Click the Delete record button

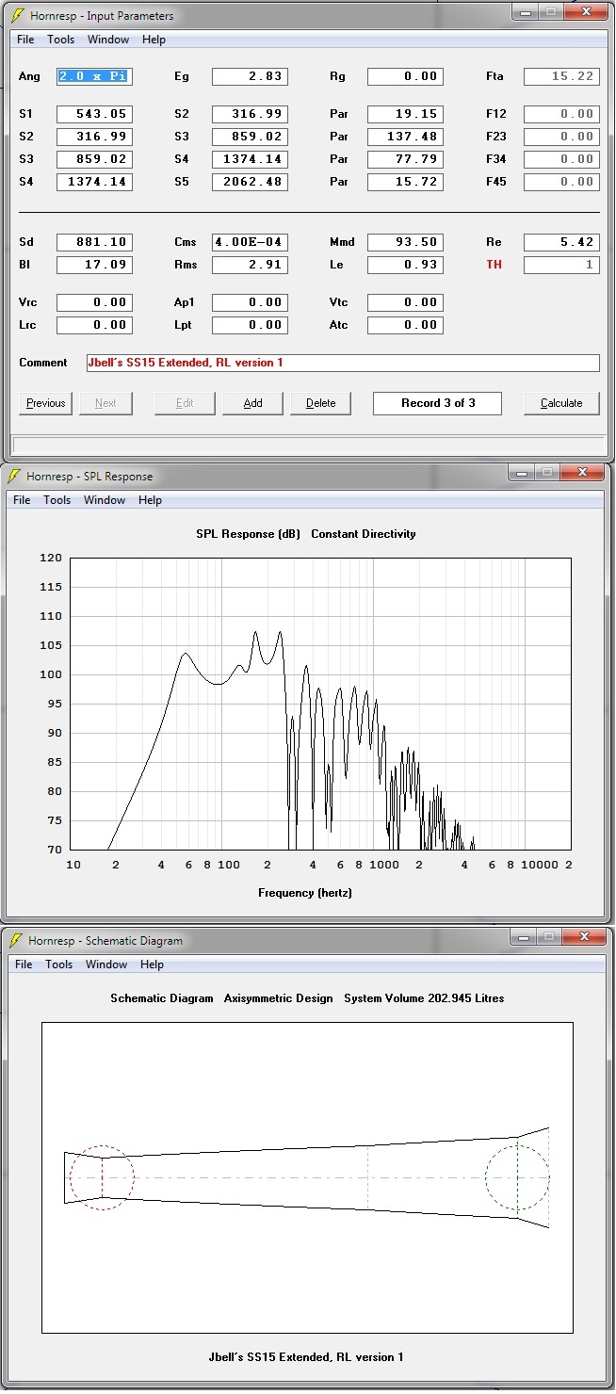(x=321, y=403)
